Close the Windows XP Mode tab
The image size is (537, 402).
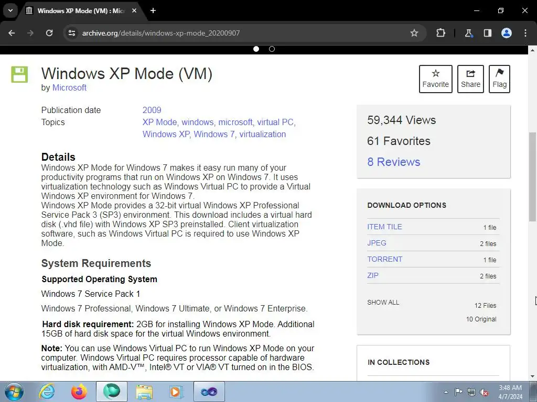pos(134,10)
